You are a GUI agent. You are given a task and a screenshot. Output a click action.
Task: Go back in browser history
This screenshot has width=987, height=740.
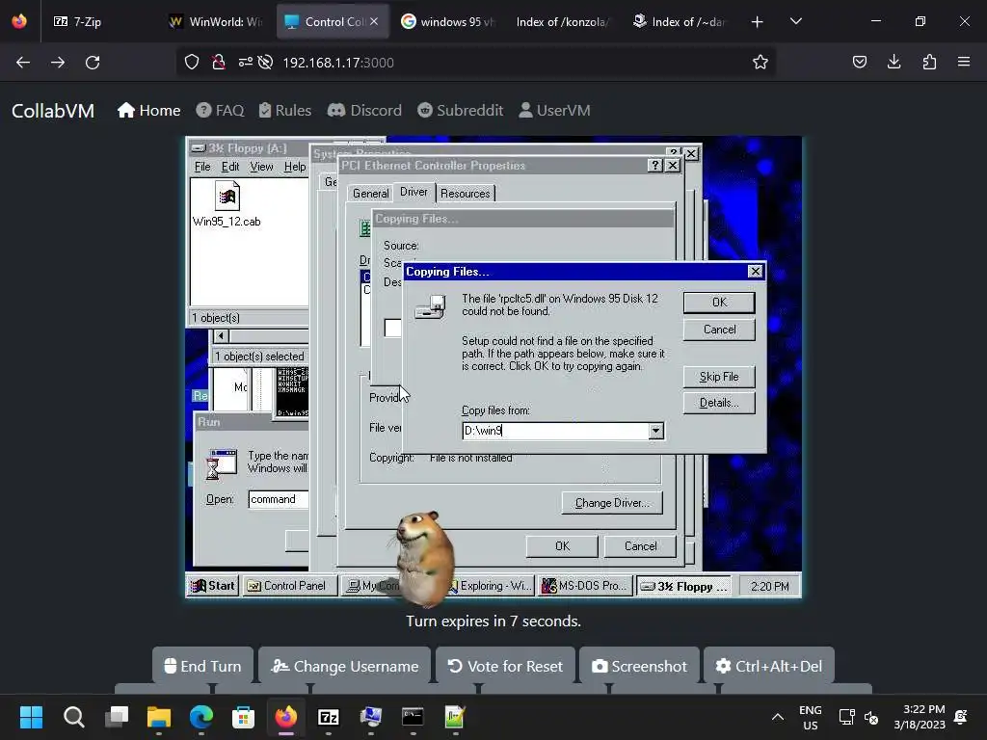pos(23,63)
